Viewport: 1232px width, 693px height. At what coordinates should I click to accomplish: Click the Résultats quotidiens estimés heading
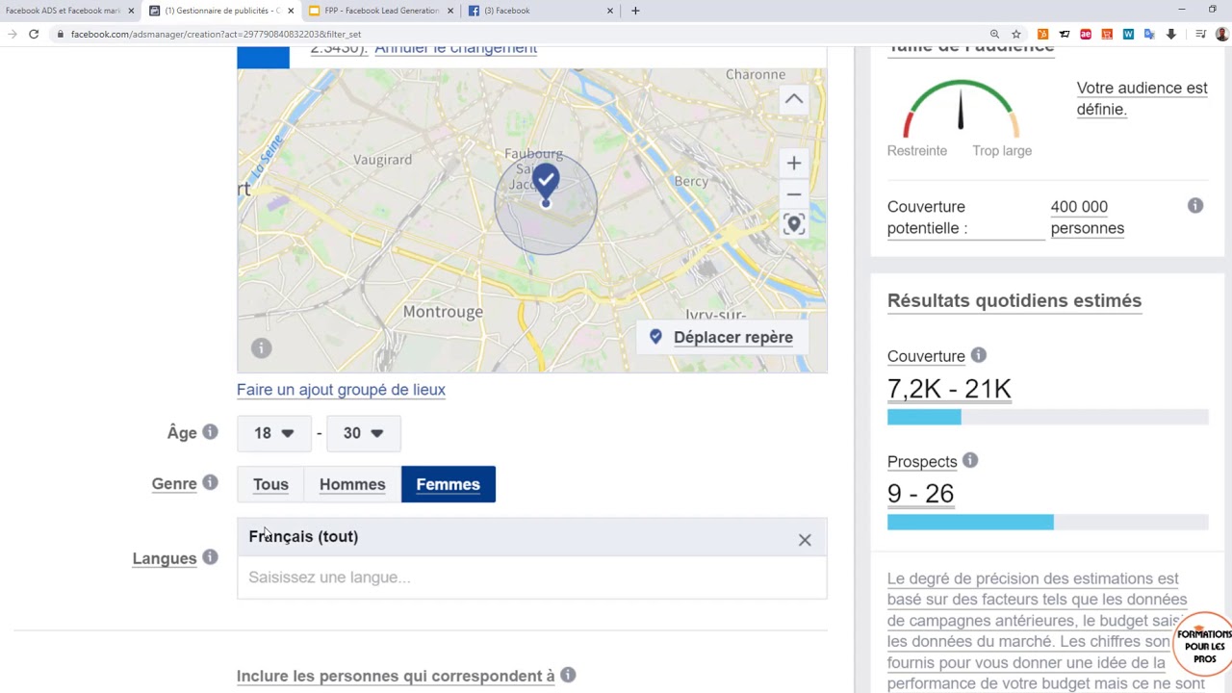1014,300
